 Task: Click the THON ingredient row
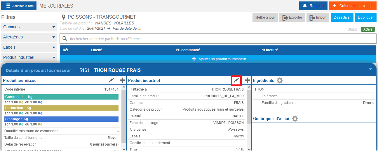click(x=314, y=89)
